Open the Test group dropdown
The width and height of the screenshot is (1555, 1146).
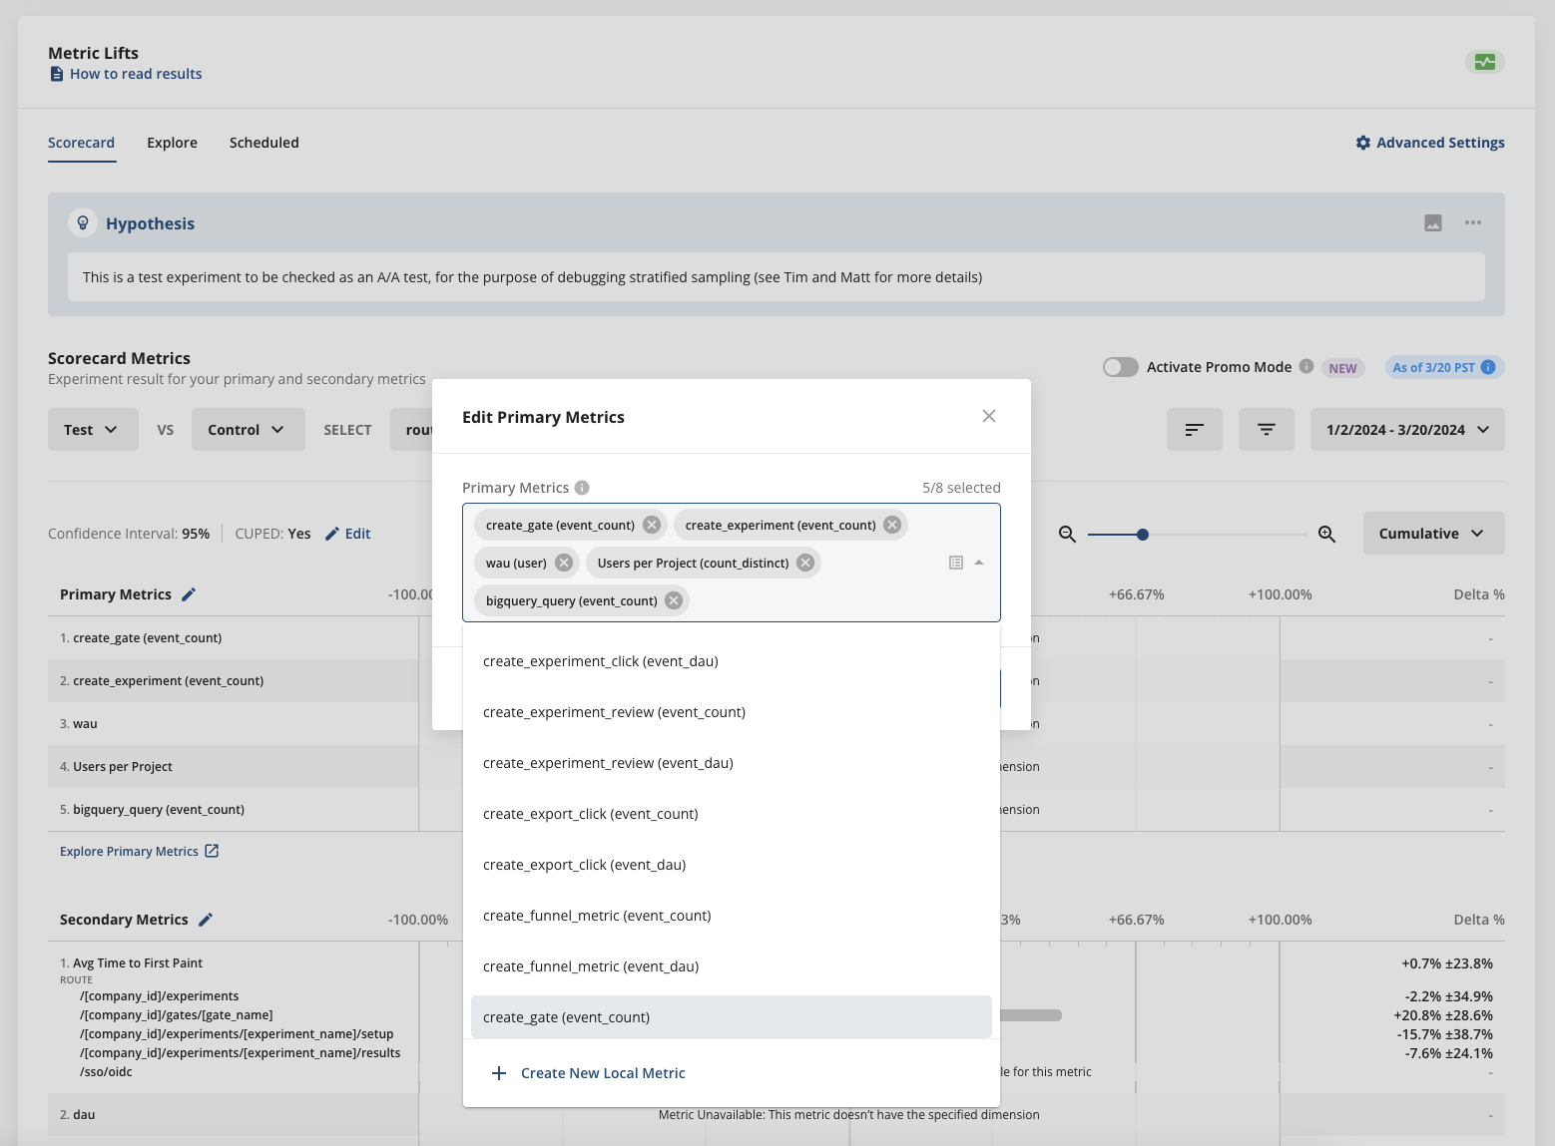[x=92, y=429]
